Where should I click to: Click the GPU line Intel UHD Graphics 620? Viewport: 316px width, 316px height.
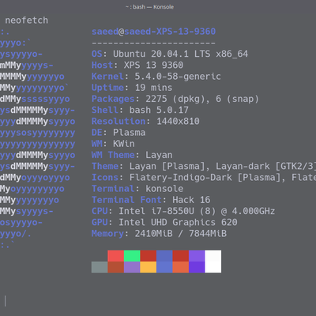tap(164, 222)
